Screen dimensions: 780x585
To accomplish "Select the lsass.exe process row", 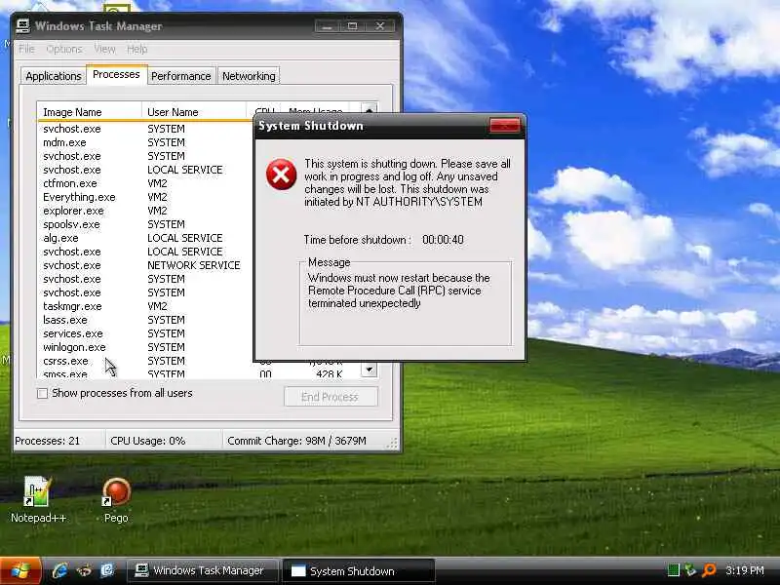I will [x=144, y=320].
